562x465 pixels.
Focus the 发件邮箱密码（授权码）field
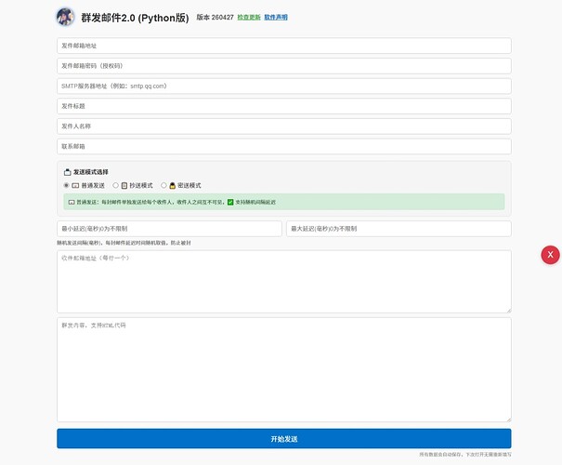(x=284, y=66)
